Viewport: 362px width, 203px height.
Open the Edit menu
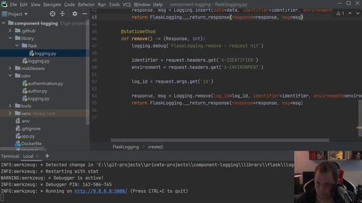(x=24, y=5)
